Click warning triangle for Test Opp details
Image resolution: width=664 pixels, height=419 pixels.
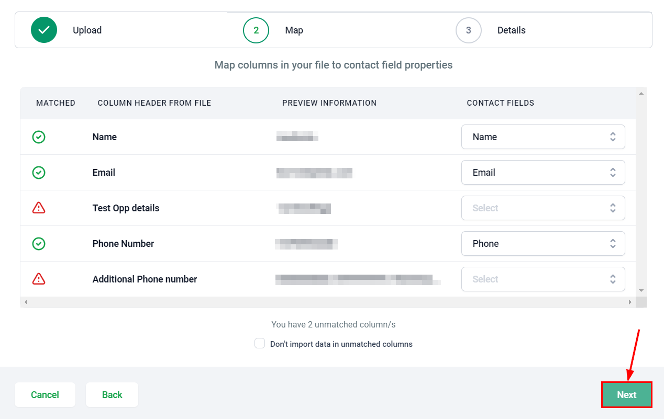coord(39,208)
